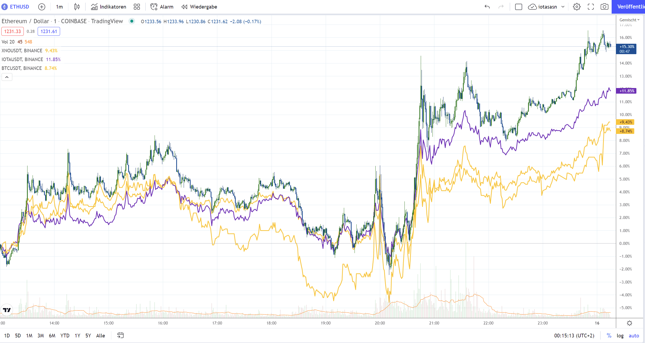Click the market status green dot
Screen dimensions: 645x343
pos(132,21)
